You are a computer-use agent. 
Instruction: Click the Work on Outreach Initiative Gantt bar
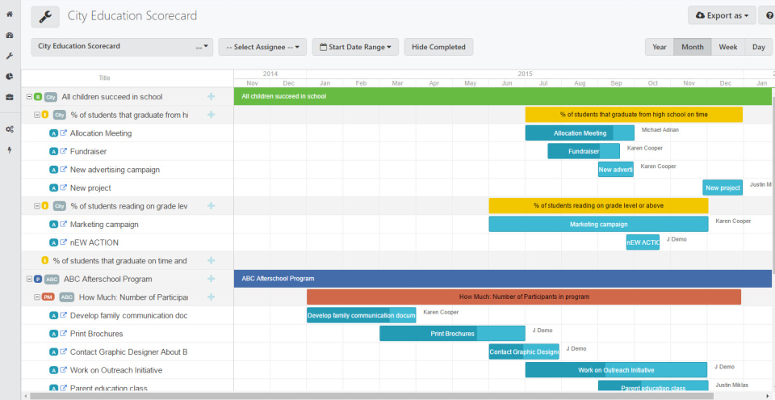(616, 370)
